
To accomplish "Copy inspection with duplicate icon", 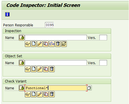I will click(46, 44).
